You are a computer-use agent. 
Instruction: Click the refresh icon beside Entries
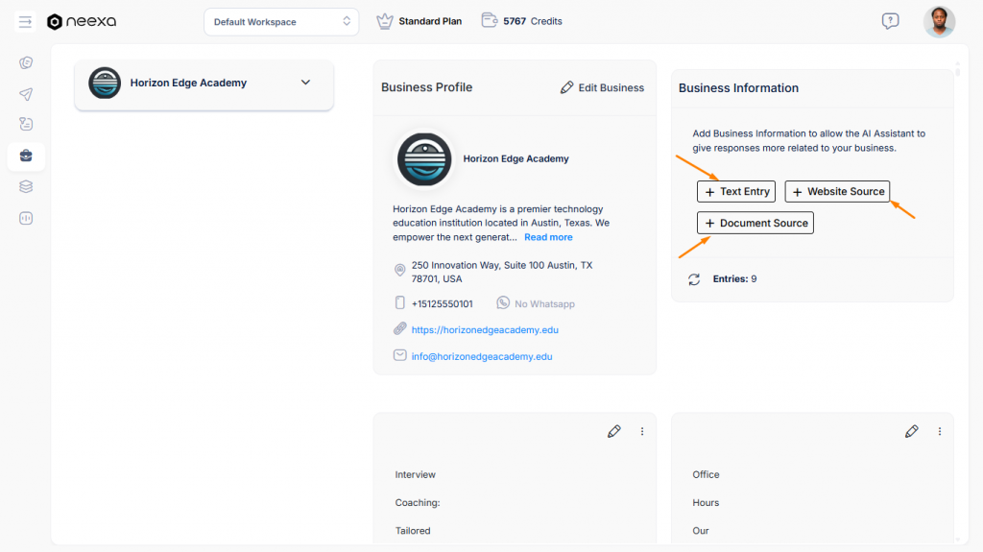pos(694,279)
